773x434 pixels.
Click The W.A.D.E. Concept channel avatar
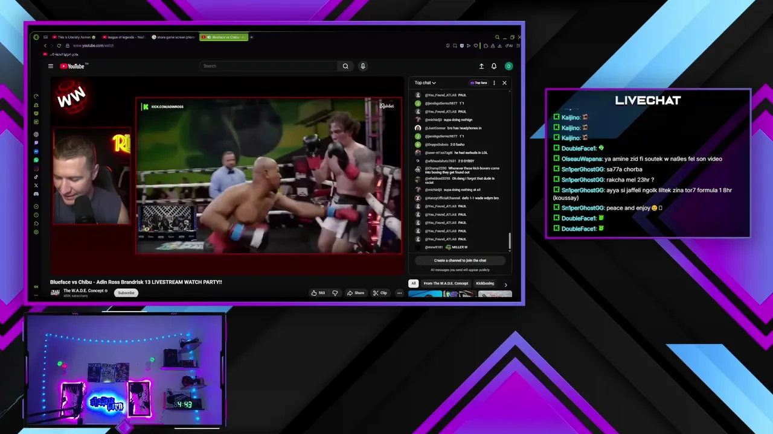[x=55, y=292]
